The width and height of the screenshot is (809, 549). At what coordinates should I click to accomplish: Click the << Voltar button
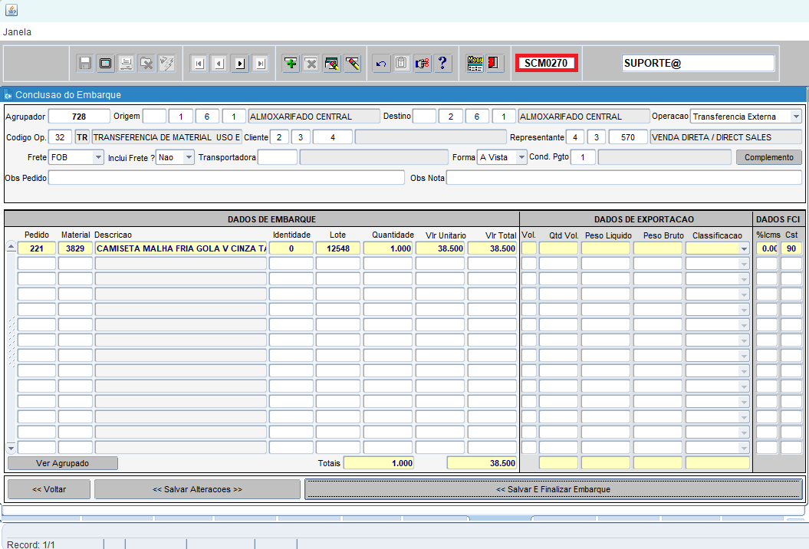(x=49, y=489)
